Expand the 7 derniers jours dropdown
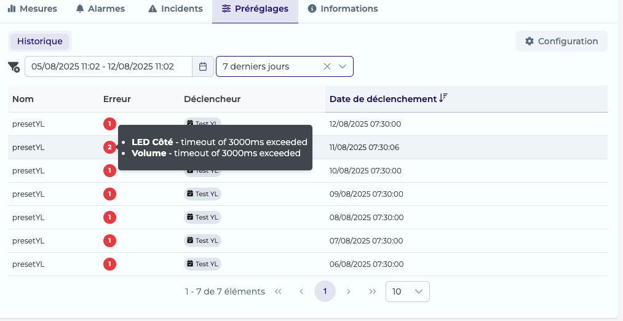The image size is (623, 321). (x=343, y=67)
